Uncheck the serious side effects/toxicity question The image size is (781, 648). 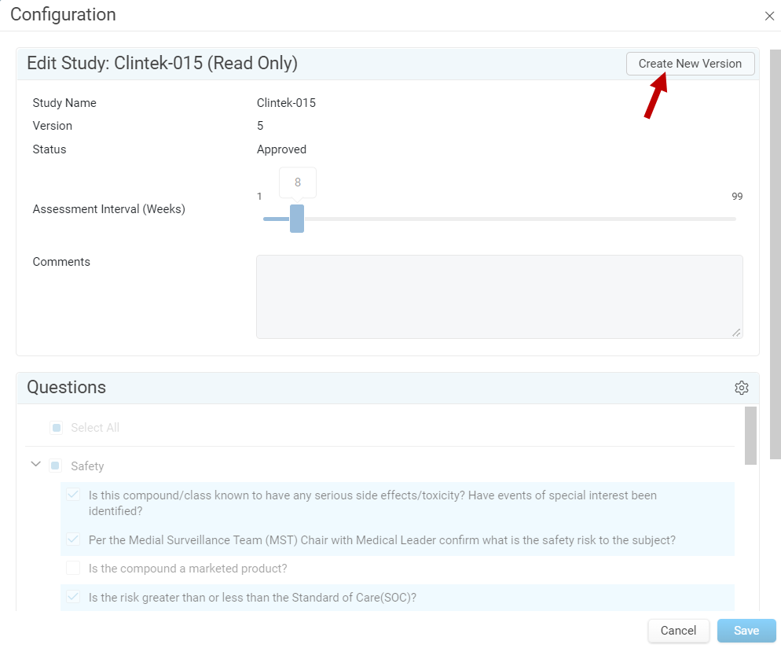[x=73, y=495]
